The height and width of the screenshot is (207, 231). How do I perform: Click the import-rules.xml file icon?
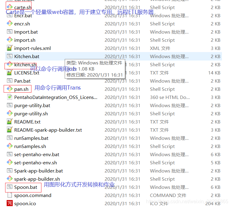10,48
